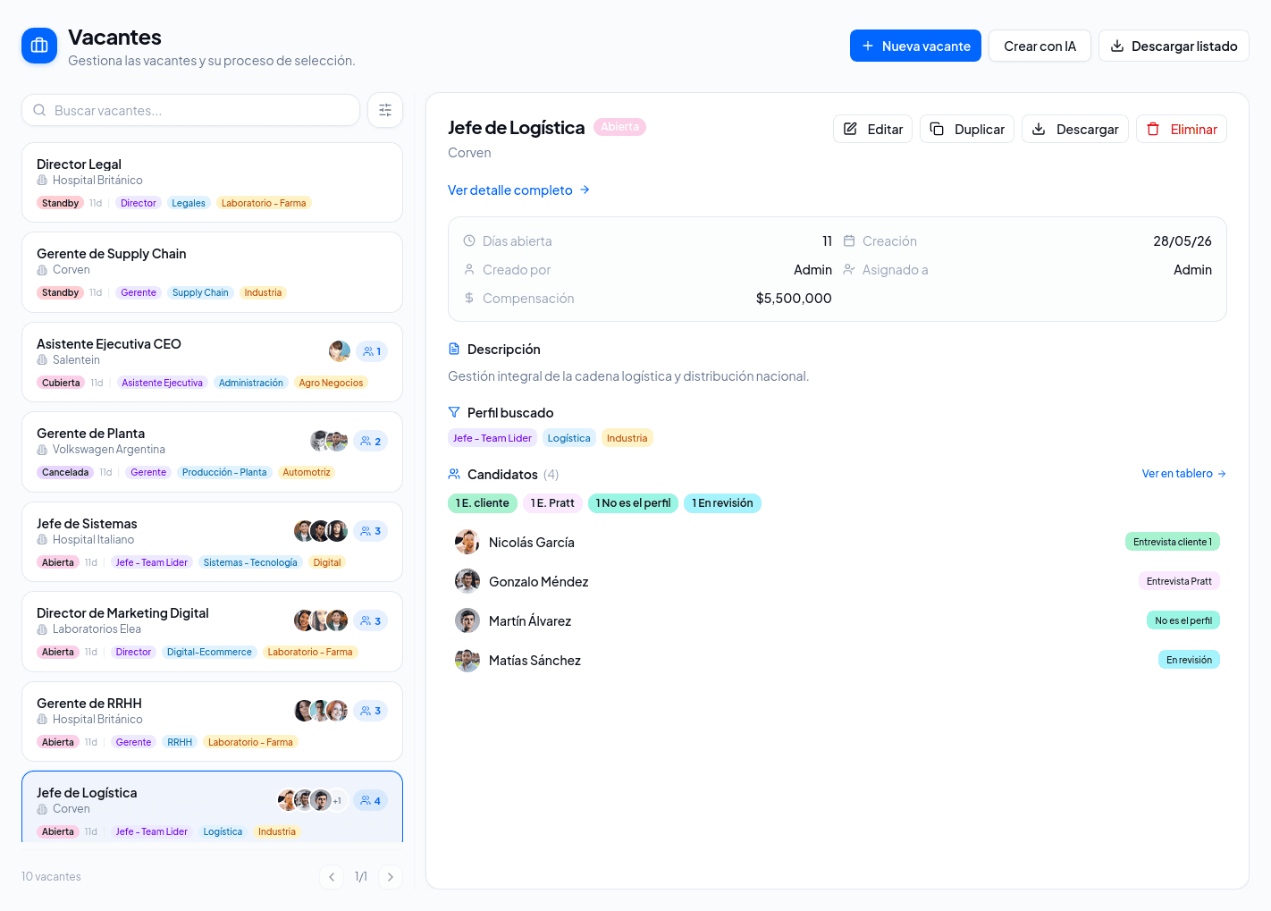
Task: Open candidate Nicolás García's avatar
Action: 467,542
